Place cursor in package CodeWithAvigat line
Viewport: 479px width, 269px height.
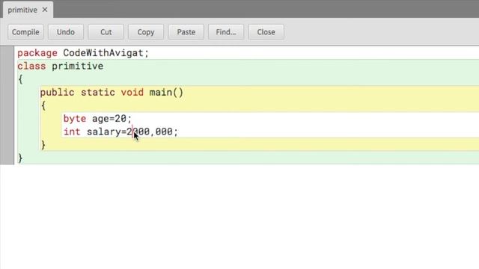tap(83, 53)
